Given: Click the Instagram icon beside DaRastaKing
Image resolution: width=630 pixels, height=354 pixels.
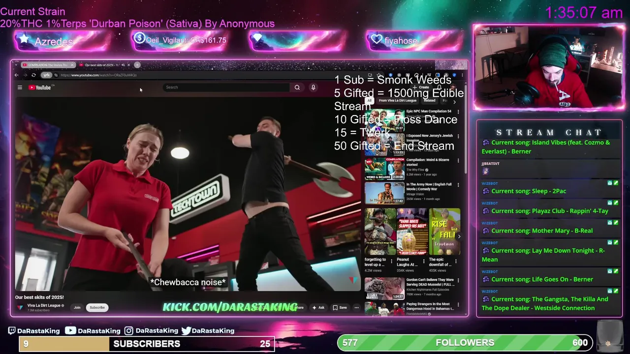Looking at the screenshot, I should pyautogui.click(x=128, y=330).
